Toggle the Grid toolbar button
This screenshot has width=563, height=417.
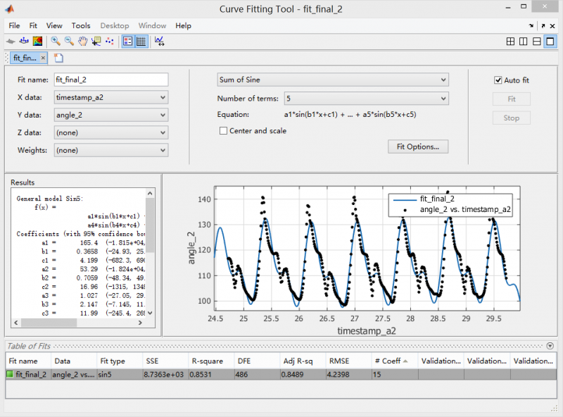pos(141,42)
